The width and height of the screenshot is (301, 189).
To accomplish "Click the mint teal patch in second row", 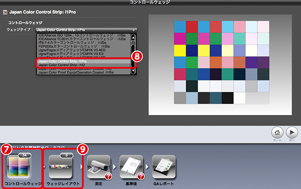I will [x=239, y=38].
